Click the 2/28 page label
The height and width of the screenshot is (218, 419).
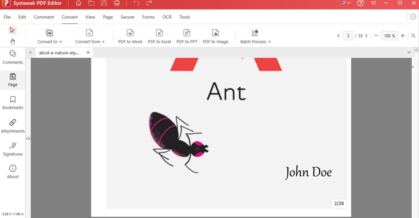click(339, 203)
